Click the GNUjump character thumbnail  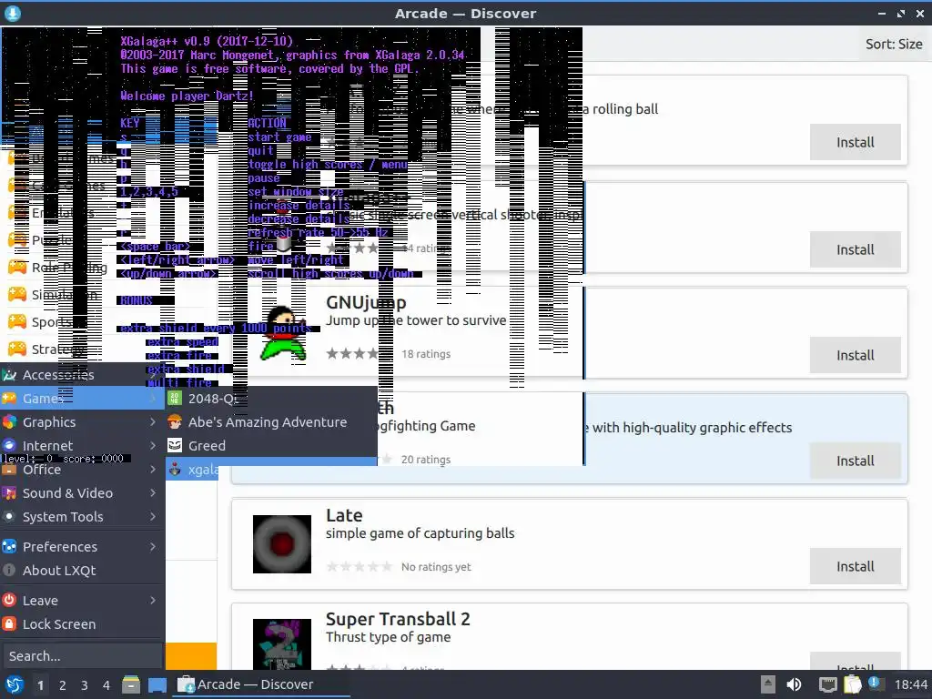tap(283, 333)
